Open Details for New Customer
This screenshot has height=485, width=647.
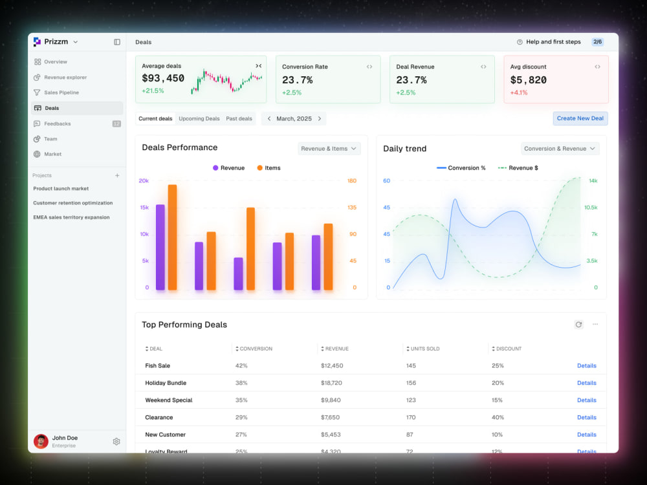point(586,435)
